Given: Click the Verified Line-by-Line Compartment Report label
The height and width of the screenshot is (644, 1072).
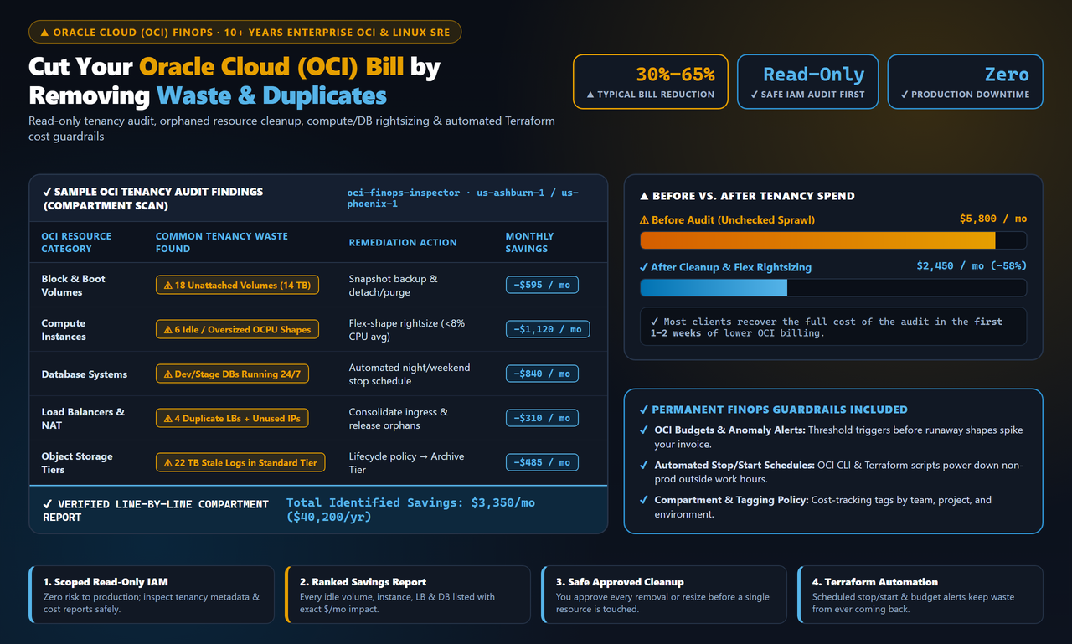Looking at the screenshot, I should (156, 511).
